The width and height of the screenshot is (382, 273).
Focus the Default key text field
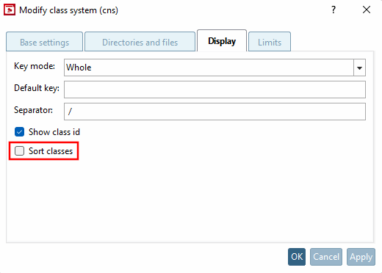215,90
